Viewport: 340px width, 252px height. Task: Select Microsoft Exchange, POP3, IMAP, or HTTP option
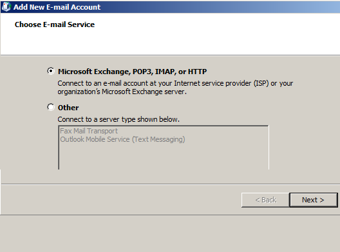tap(51, 71)
